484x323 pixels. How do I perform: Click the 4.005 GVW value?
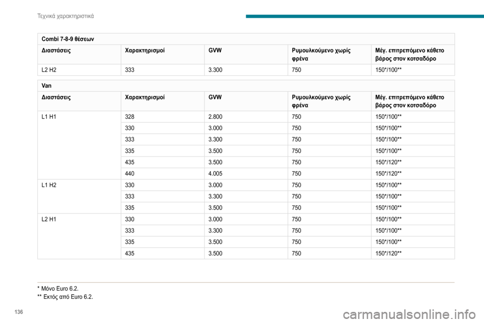(215, 174)
